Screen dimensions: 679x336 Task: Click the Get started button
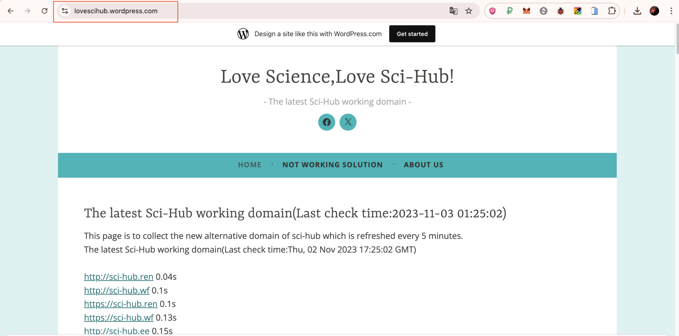(412, 34)
